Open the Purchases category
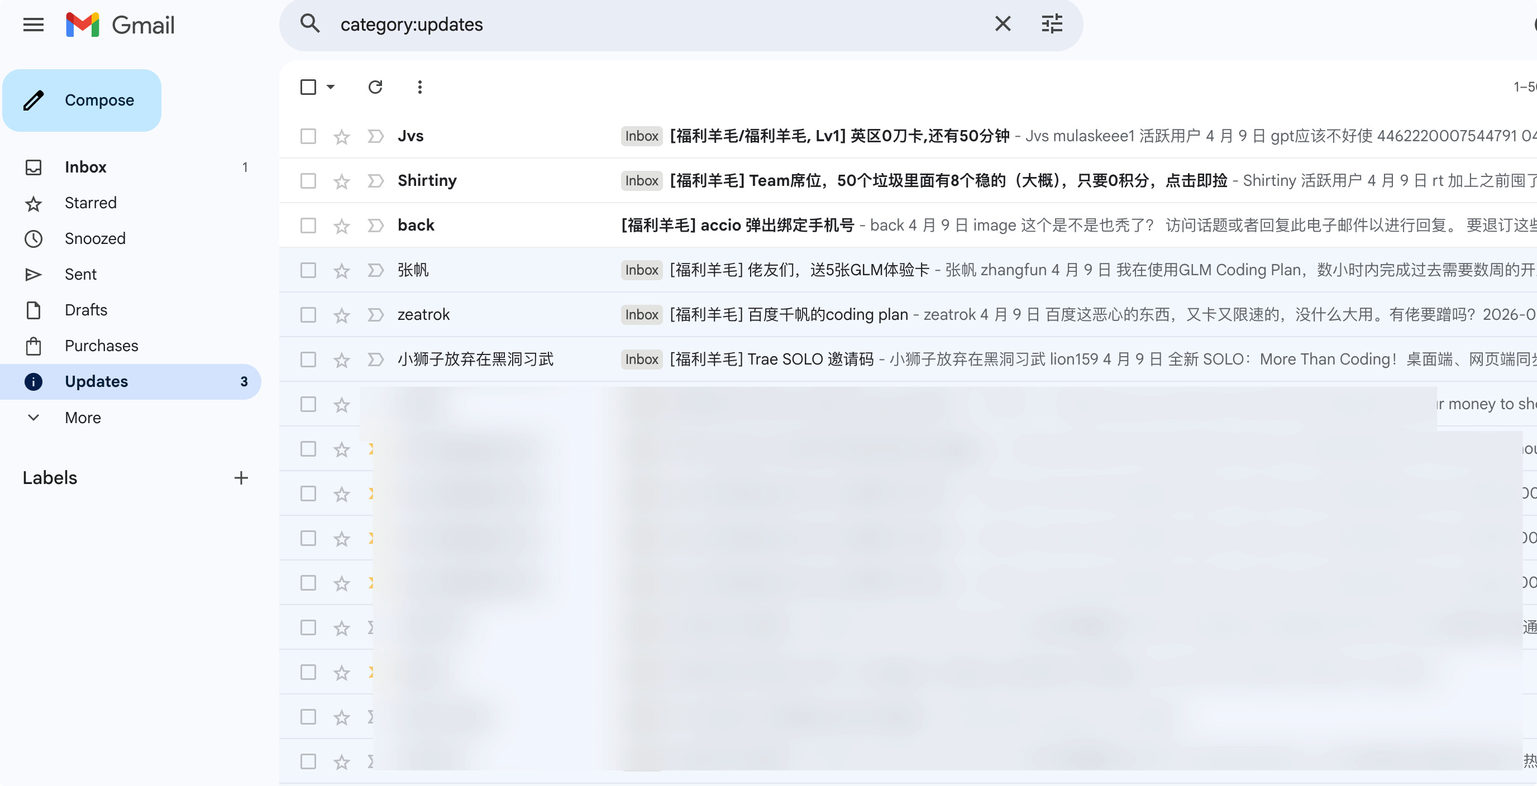The height and width of the screenshot is (786, 1537). (131, 346)
